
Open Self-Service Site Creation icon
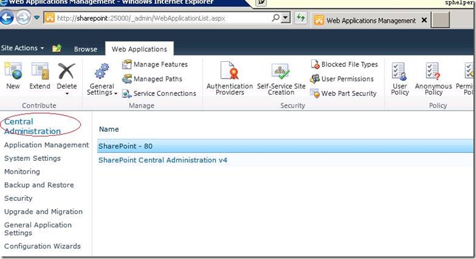[280, 71]
